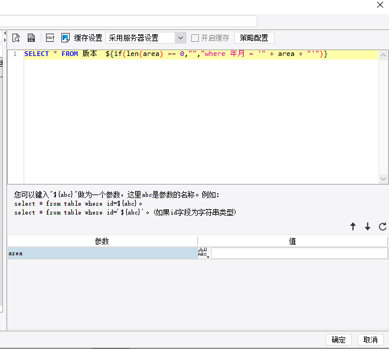Click the 值 column header
This screenshot has height=349, width=389.
[292, 241]
